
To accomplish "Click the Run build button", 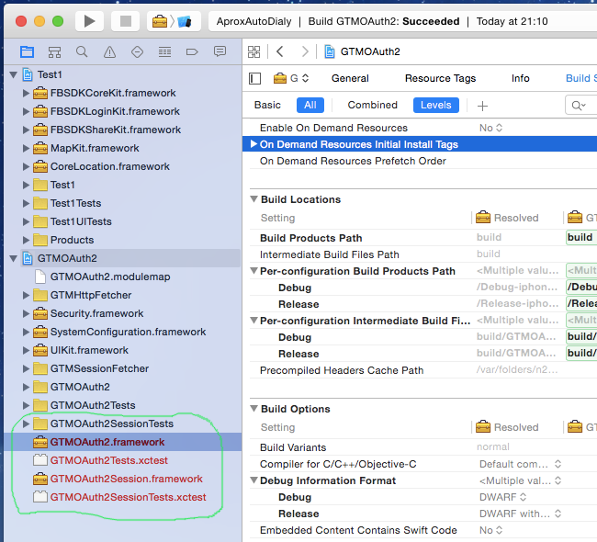I will click(x=89, y=20).
